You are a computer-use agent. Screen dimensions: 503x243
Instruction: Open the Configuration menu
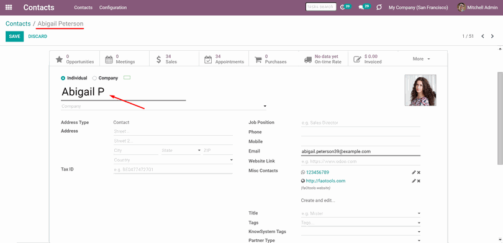pos(113,7)
